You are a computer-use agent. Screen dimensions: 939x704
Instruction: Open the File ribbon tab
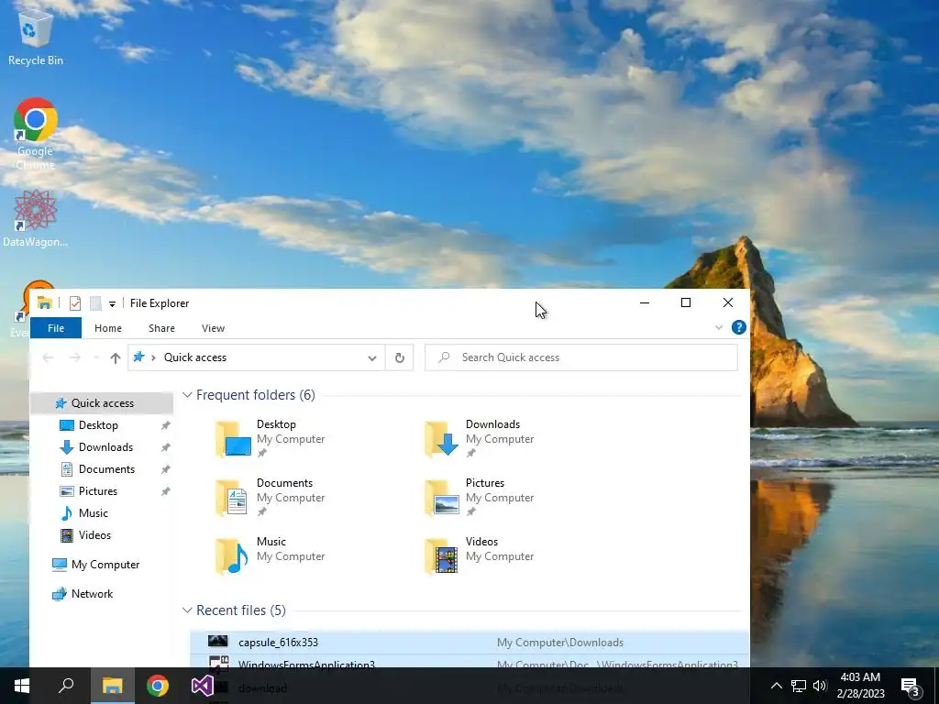pos(56,328)
